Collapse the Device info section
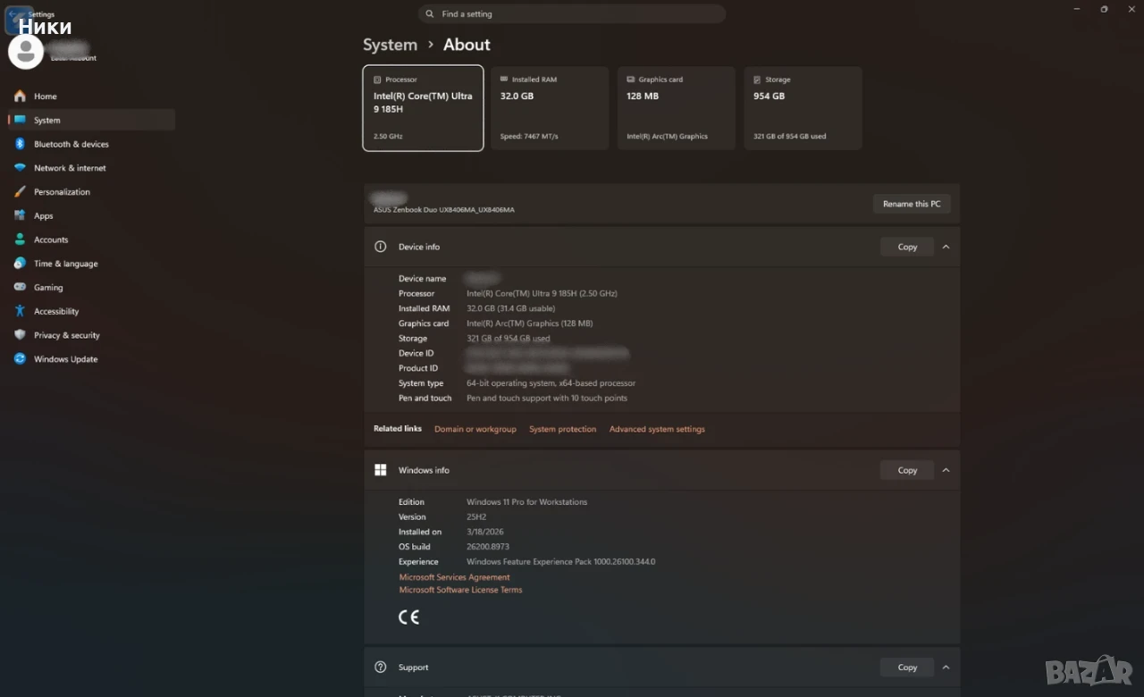Screen dimensions: 1144x697 coord(946,247)
